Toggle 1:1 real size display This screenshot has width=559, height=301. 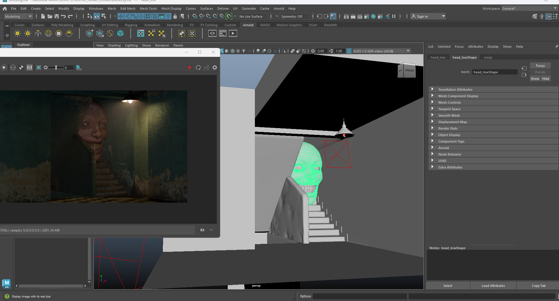(29, 67)
